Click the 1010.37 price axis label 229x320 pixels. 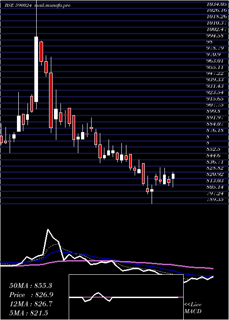(217, 23)
